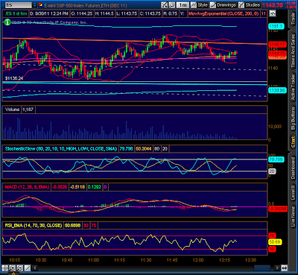
Task: Click the ES symbol input field
Action: pyautogui.click(x=19, y=4)
